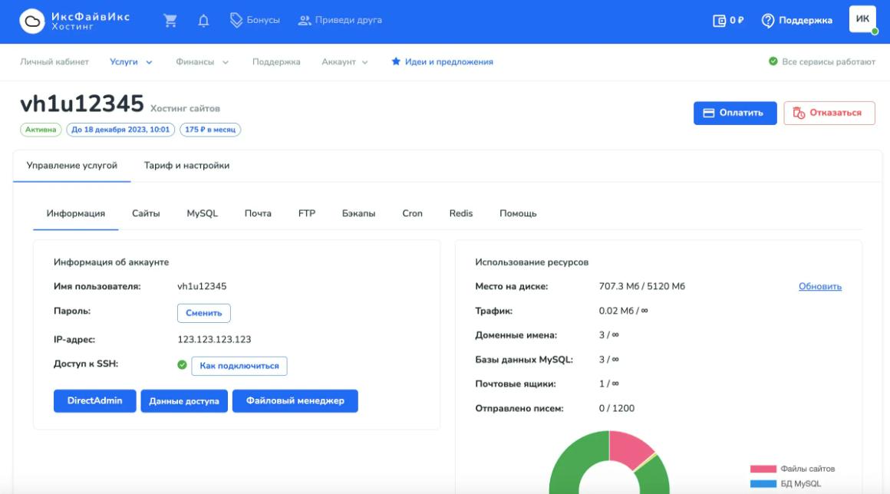Click the Поддержка header link
This screenshot has width=890, height=494.
coord(806,21)
